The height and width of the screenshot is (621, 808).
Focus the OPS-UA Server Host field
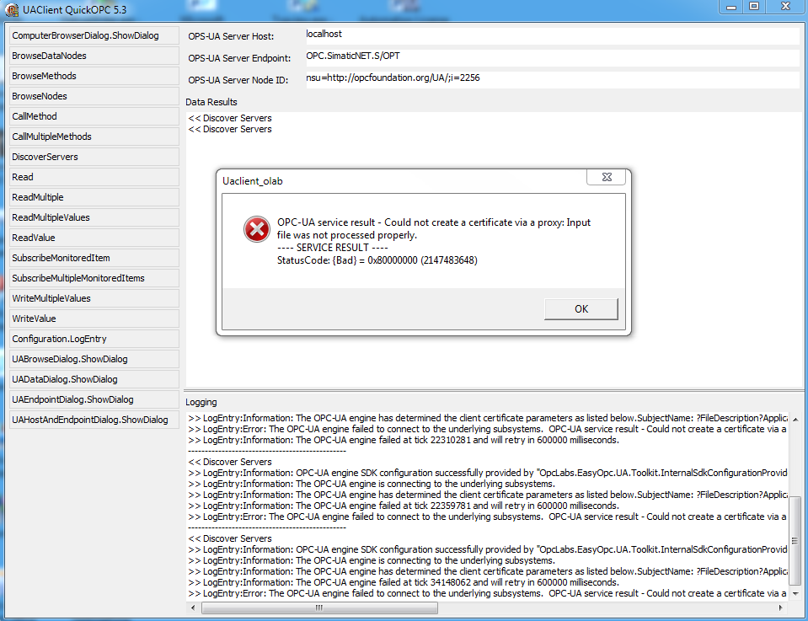[x=552, y=35]
